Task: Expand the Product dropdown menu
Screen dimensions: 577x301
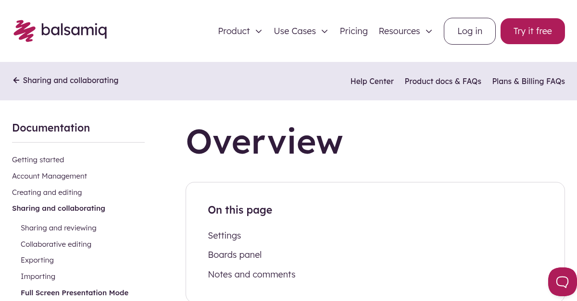Action: (x=240, y=31)
